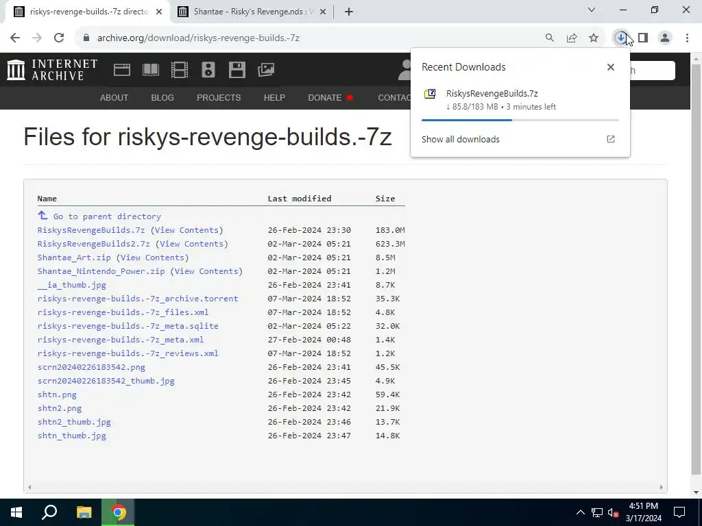The height and width of the screenshot is (526, 702).
Task: Open the ABOUT menu item
Action: 114,97
